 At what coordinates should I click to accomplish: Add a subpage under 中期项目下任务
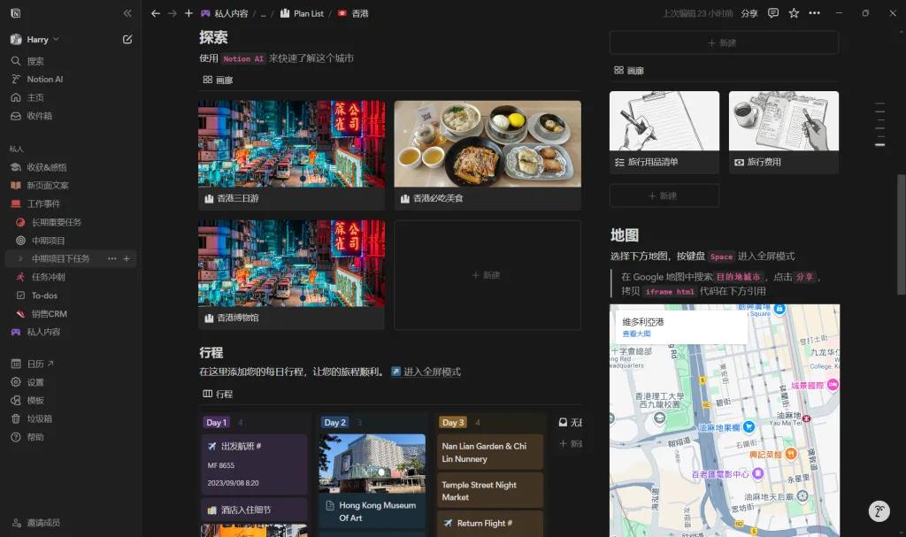pyautogui.click(x=127, y=258)
